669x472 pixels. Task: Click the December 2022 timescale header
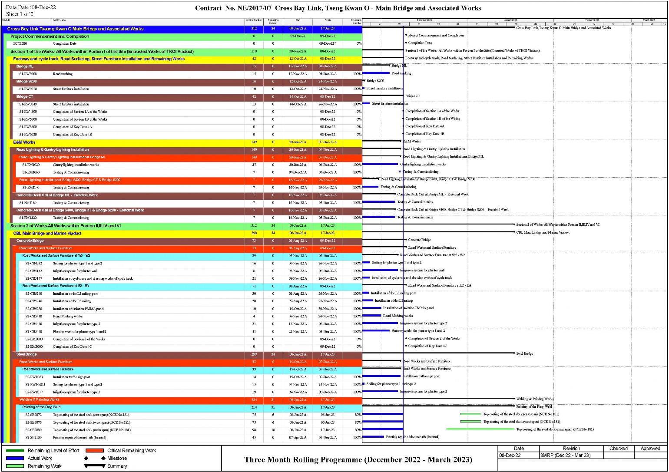pyautogui.click(x=424, y=20)
